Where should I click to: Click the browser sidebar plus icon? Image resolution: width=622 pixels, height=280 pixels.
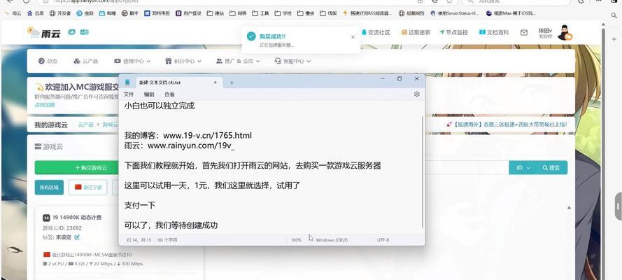tap(614, 39)
